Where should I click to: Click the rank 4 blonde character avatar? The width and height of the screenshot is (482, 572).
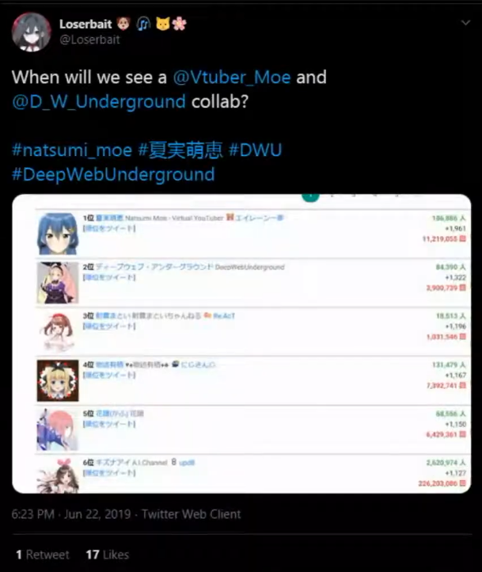58,380
